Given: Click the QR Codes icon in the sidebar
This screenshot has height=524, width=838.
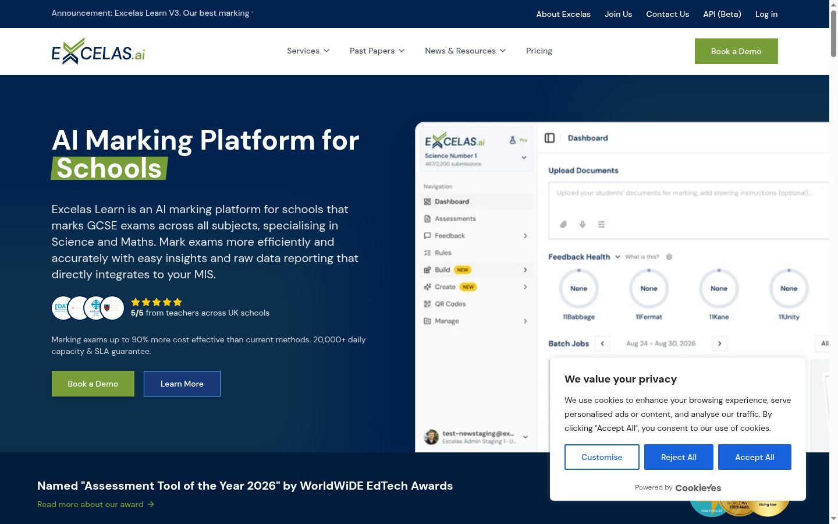Looking at the screenshot, I should pyautogui.click(x=427, y=304).
